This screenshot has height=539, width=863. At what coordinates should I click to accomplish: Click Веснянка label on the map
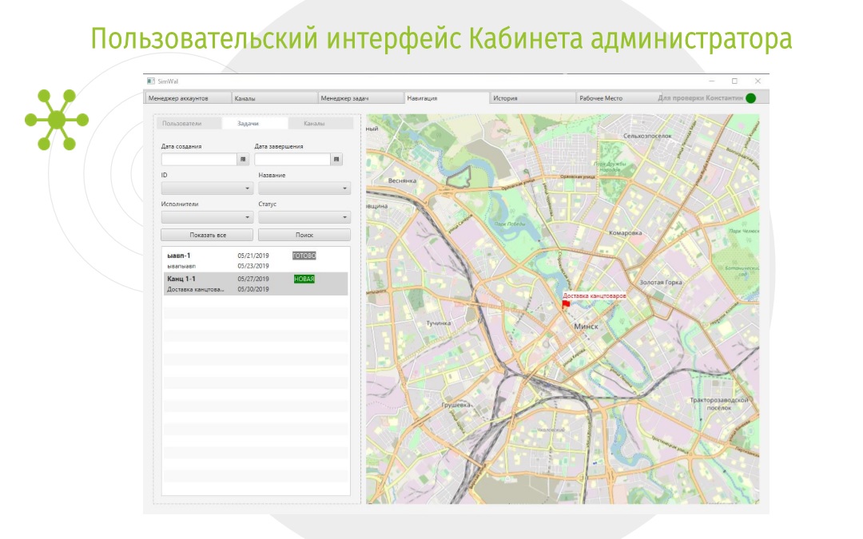(x=402, y=180)
